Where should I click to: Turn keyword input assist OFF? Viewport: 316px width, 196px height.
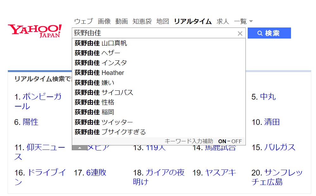pyautogui.click(x=237, y=141)
